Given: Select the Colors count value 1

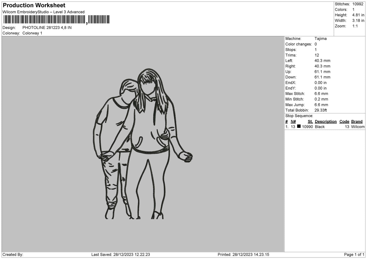Looking at the screenshot, I should click(x=353, y=10).
